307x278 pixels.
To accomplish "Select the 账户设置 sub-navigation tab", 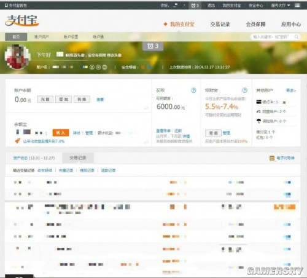I will click(x=71, y=37).
